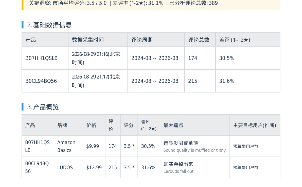Screen dimensions: 302x187
Task: Click the 关键洞察 summary banner
Action: (x=151, y=4)
